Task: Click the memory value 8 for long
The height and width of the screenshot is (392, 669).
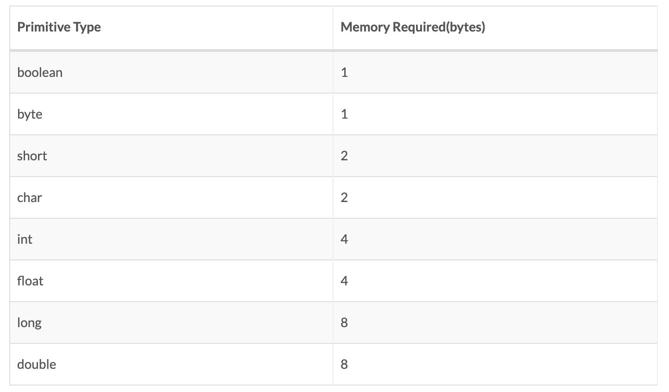Action: pyautogui.click(x=344, y=323)
